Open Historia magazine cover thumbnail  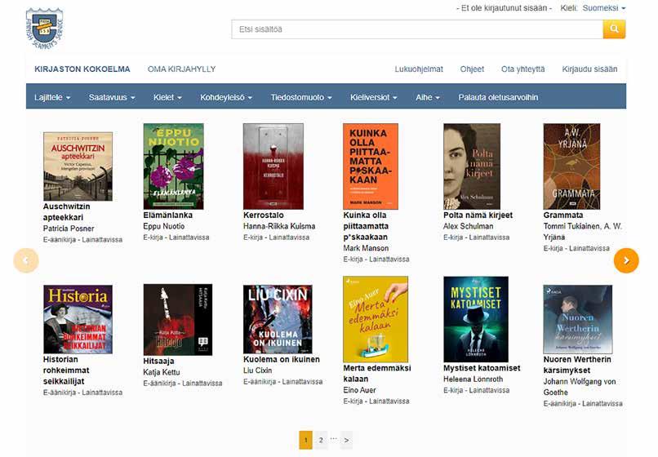coord(78,319)
